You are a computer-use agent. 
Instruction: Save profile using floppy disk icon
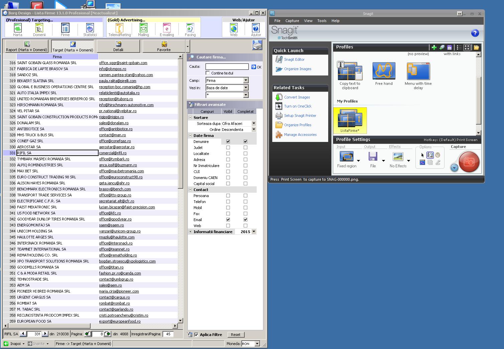450,47
